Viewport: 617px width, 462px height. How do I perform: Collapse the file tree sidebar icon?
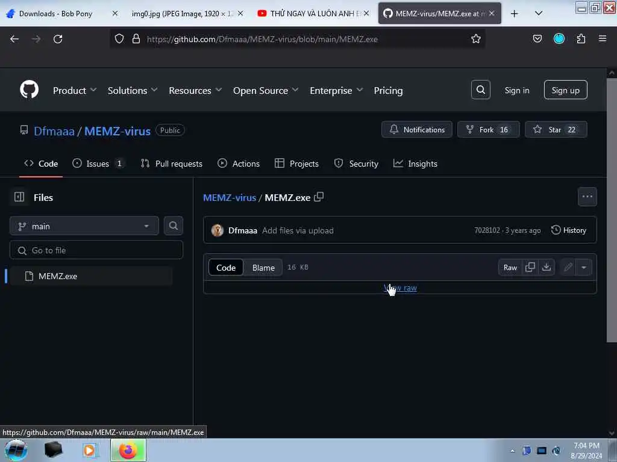[19, 197]
